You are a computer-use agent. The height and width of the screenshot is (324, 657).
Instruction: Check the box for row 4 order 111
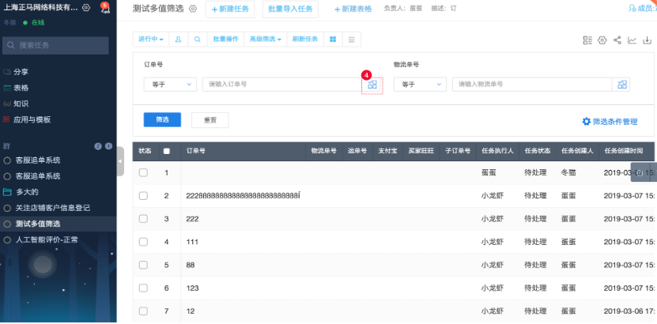click(x=143, y=242)
